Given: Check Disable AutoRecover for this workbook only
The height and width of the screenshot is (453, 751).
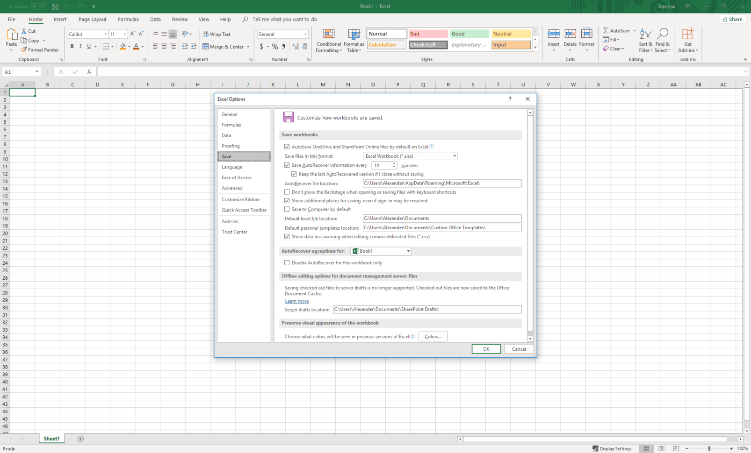Looking at the screenshot, I should click(287, 263).
